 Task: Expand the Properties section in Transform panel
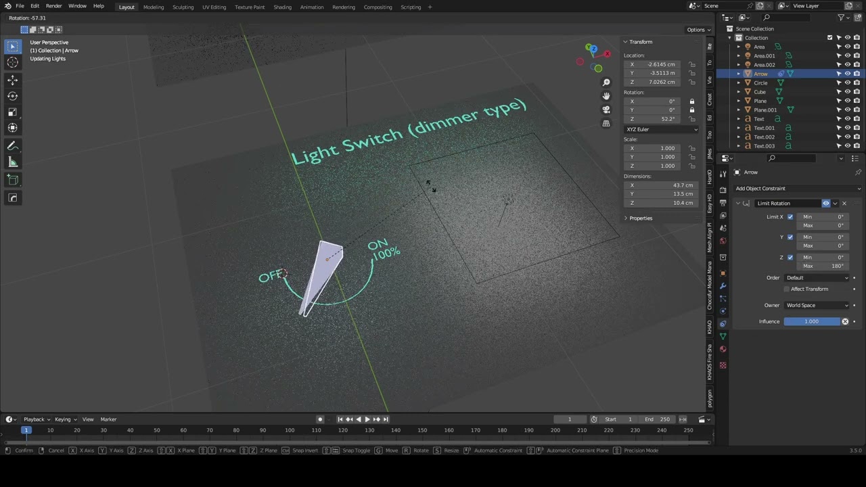641,218
